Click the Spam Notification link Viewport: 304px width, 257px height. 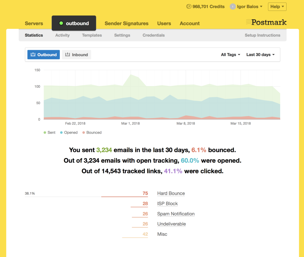point(176,214)
